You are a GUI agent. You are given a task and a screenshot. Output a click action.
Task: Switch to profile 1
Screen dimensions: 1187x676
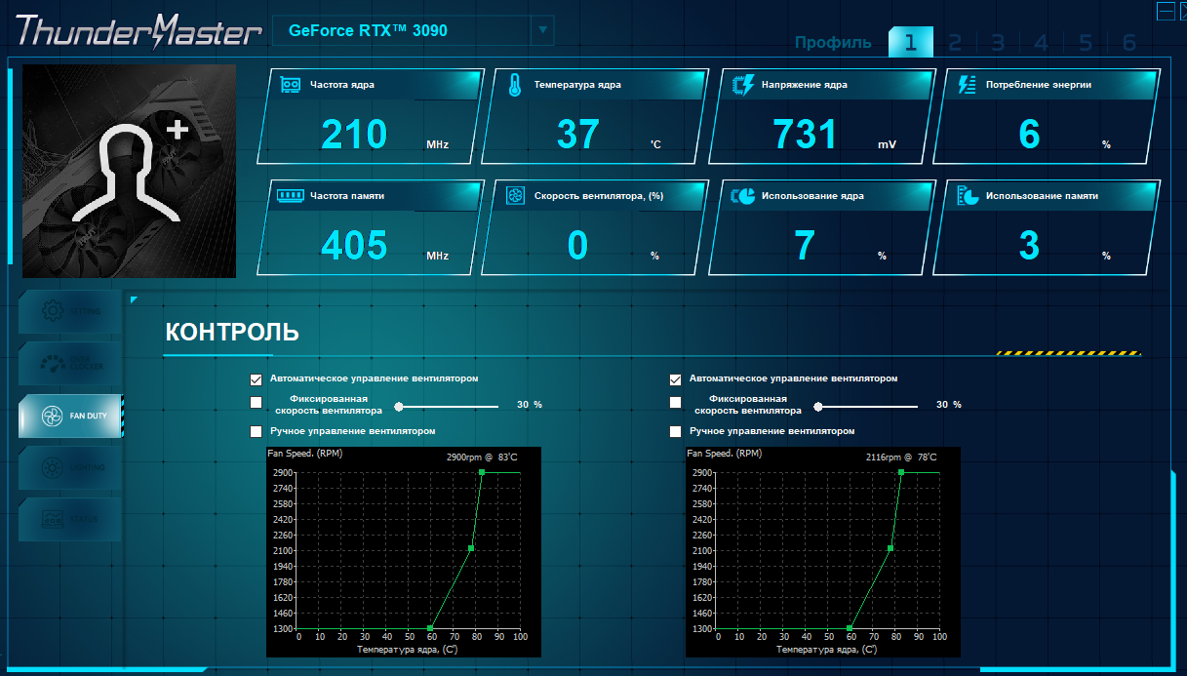coord(911,43)
